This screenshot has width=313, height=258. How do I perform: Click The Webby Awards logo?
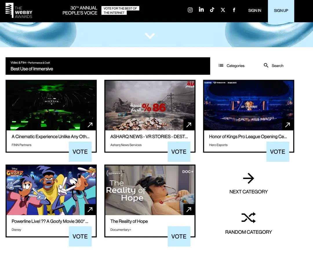point(19,10)
